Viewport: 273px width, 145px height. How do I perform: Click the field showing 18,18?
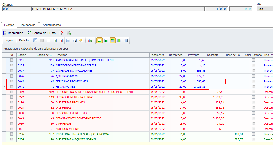(241, 9)
